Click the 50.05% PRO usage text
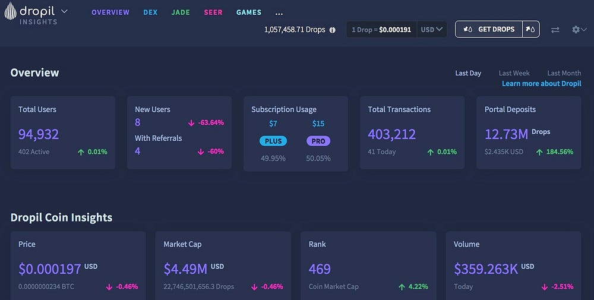The height and width of the screenshot is (300, 594). [x=318, y=158]
